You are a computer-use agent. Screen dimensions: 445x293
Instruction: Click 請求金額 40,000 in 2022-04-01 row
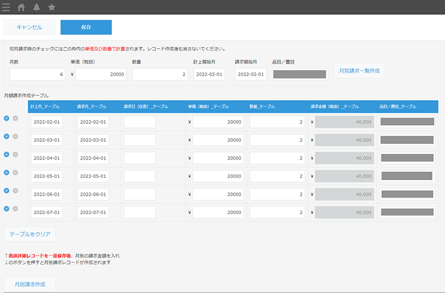344,158
